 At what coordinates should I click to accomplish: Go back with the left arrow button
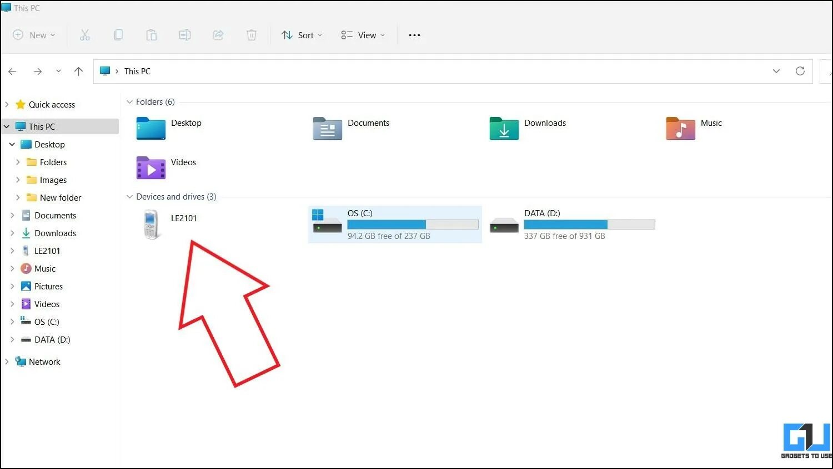[x=12, y=72]
